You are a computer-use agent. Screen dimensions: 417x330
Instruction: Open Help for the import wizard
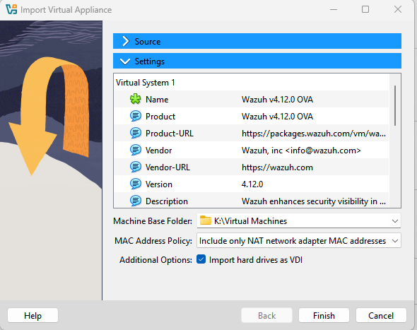coord(33,315)
